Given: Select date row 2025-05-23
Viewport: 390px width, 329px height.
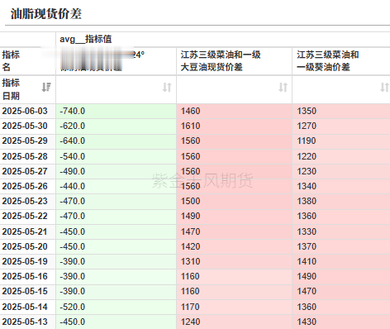Looking at the screenshot, I should pos(27,201).
